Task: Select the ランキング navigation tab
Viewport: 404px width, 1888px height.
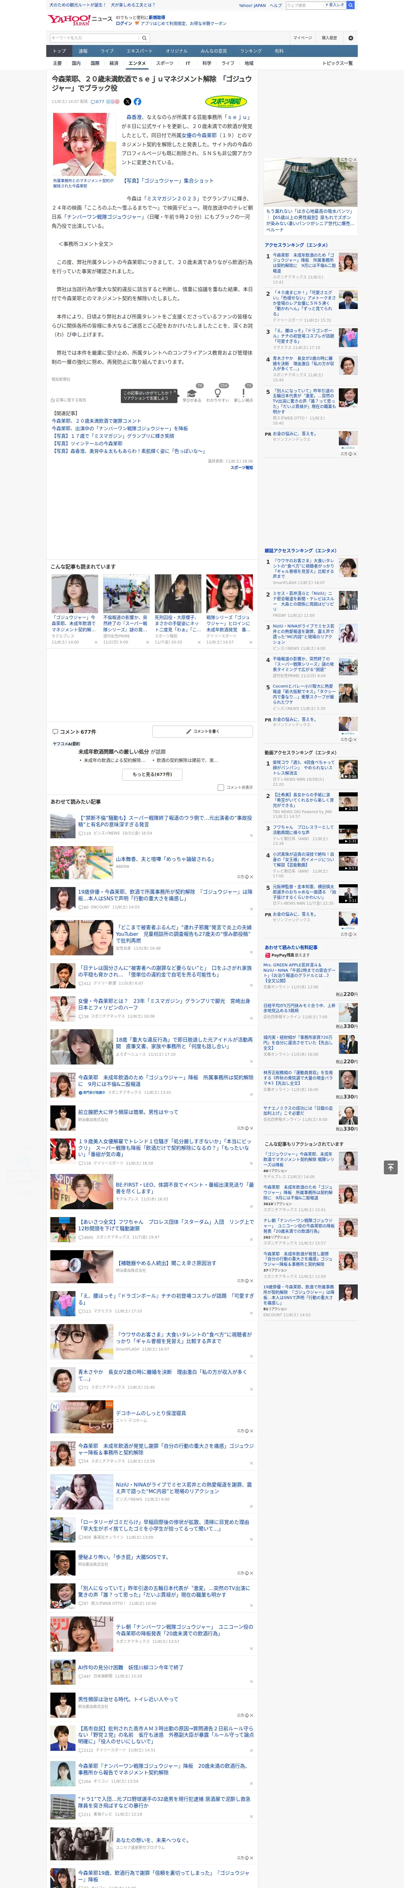Action: click(x=251, y=51)
